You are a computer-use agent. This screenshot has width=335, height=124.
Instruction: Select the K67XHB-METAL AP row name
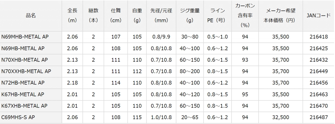point(25,106)
